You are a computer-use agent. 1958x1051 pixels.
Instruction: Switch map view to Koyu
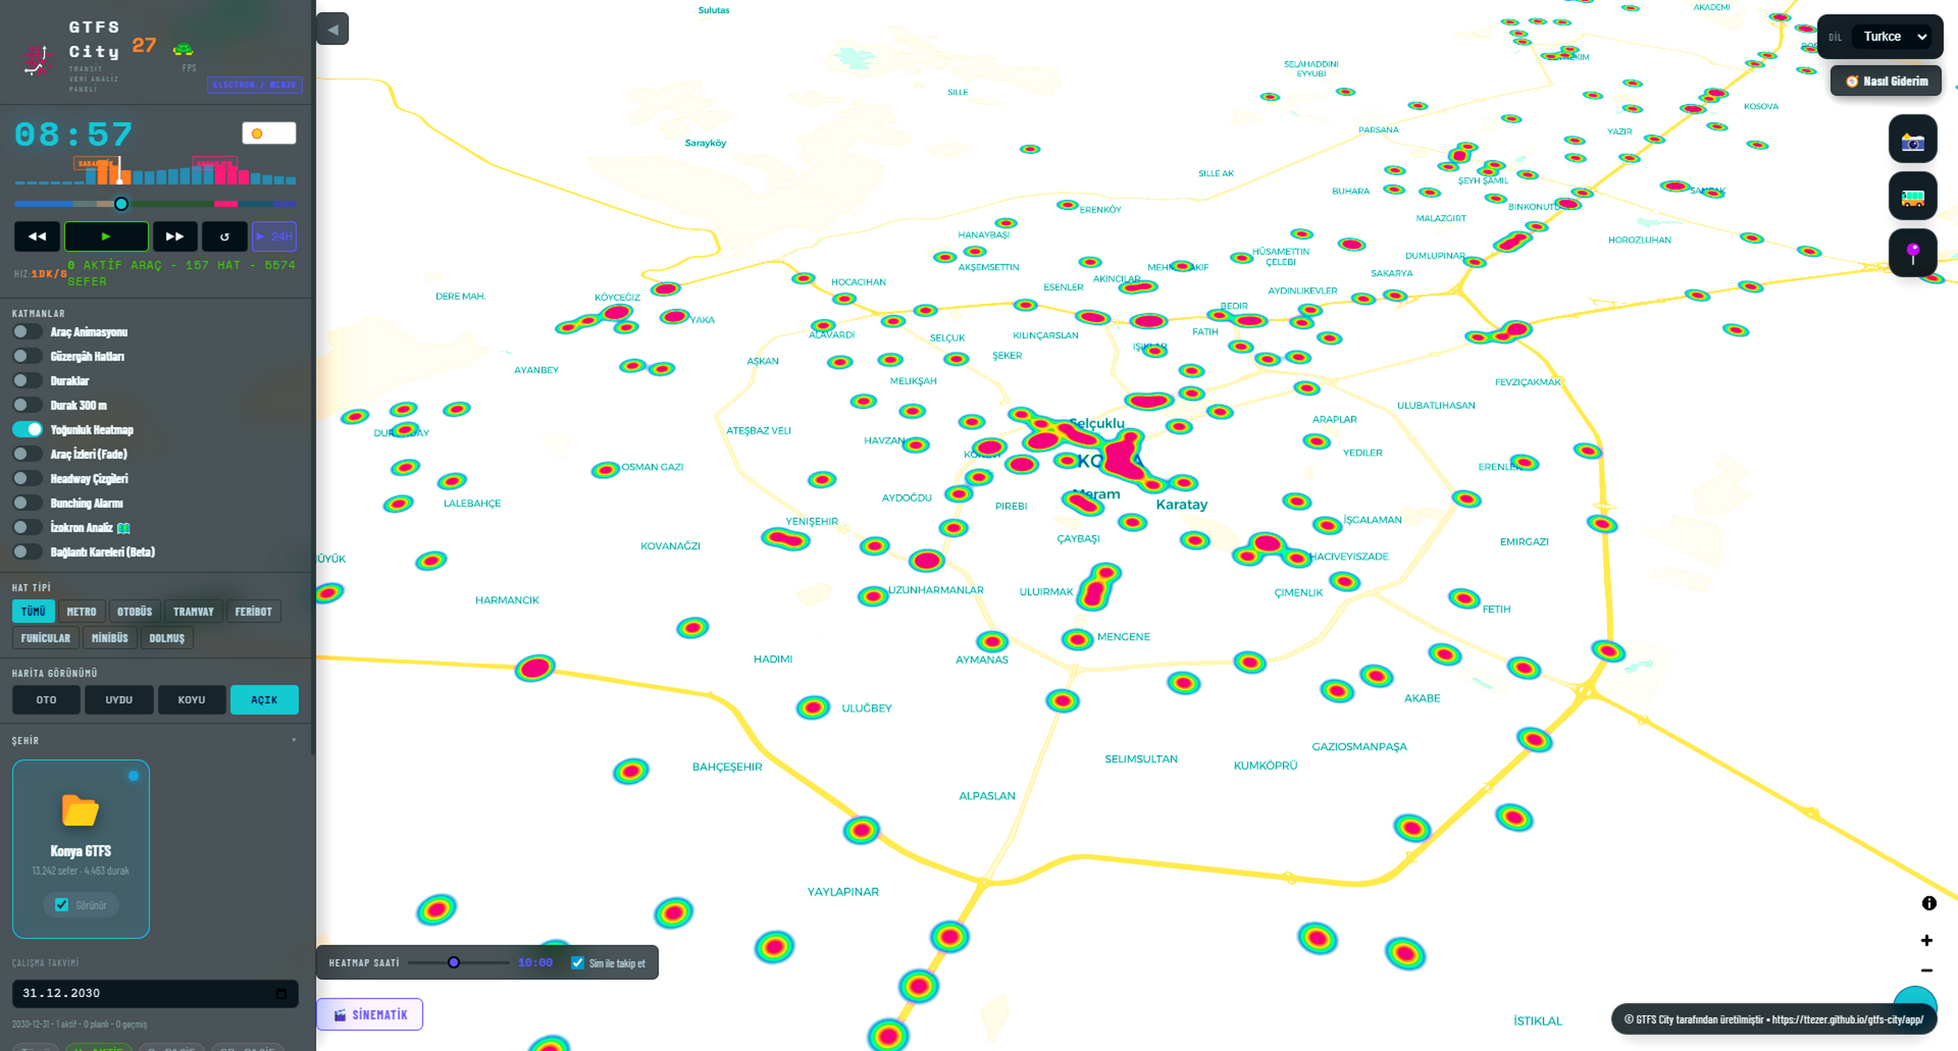[192, 700]
